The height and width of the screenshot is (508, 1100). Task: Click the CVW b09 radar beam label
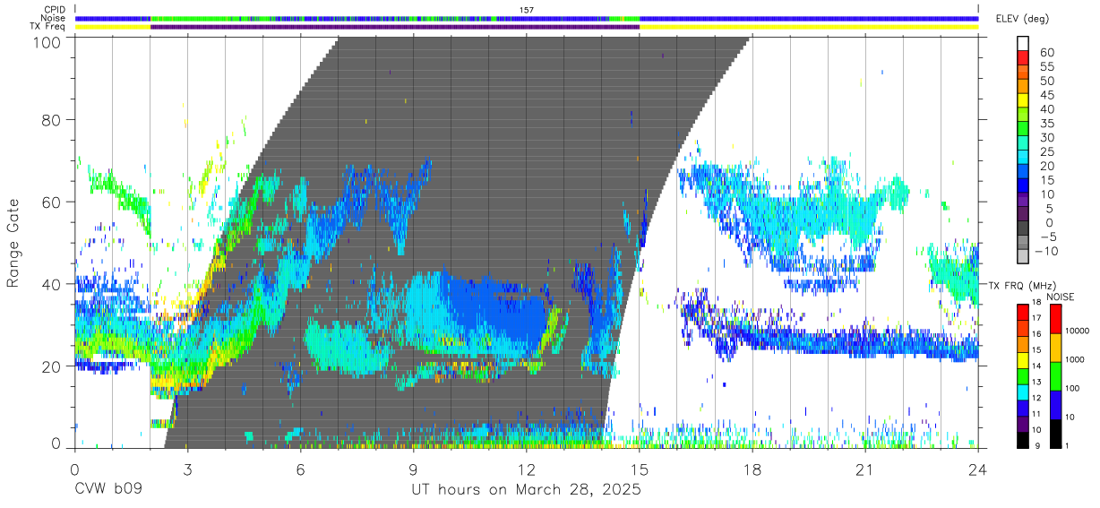point(108,490)
